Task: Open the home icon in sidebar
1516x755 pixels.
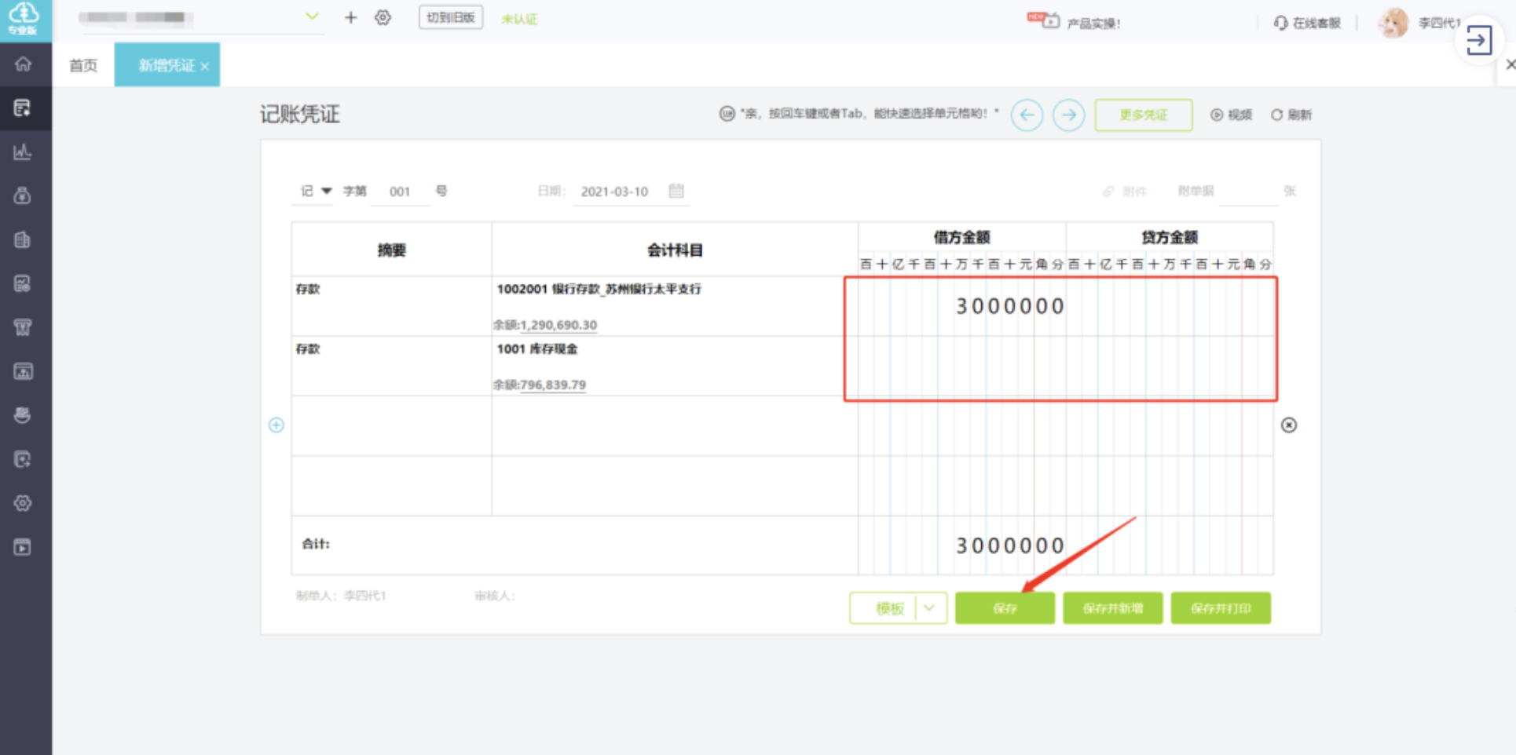Action: click(23, 64)
